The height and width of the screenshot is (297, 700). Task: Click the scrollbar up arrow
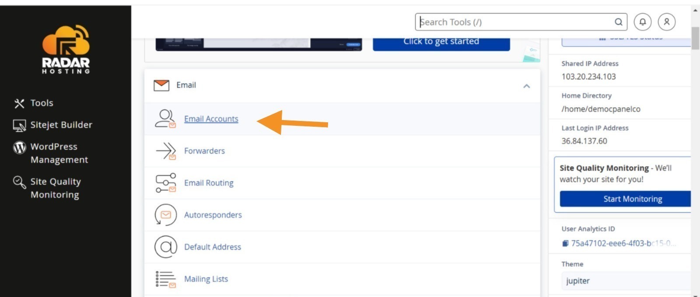pyautogui.click(x=696, y=10)
